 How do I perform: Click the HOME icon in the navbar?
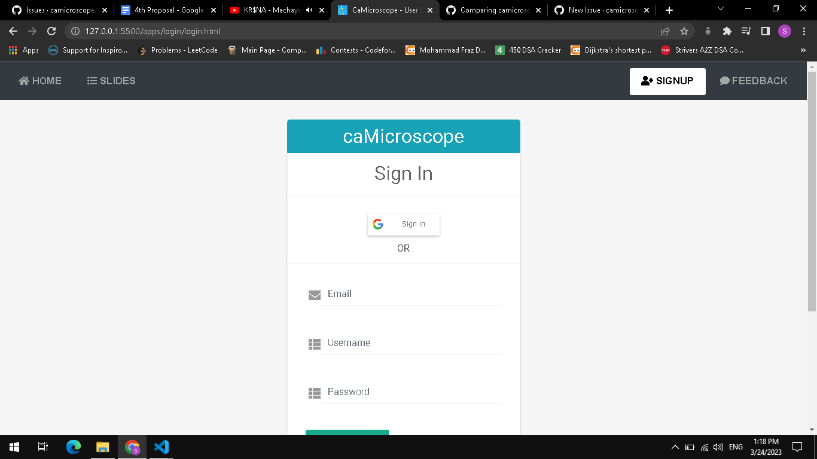coord(23,80)
